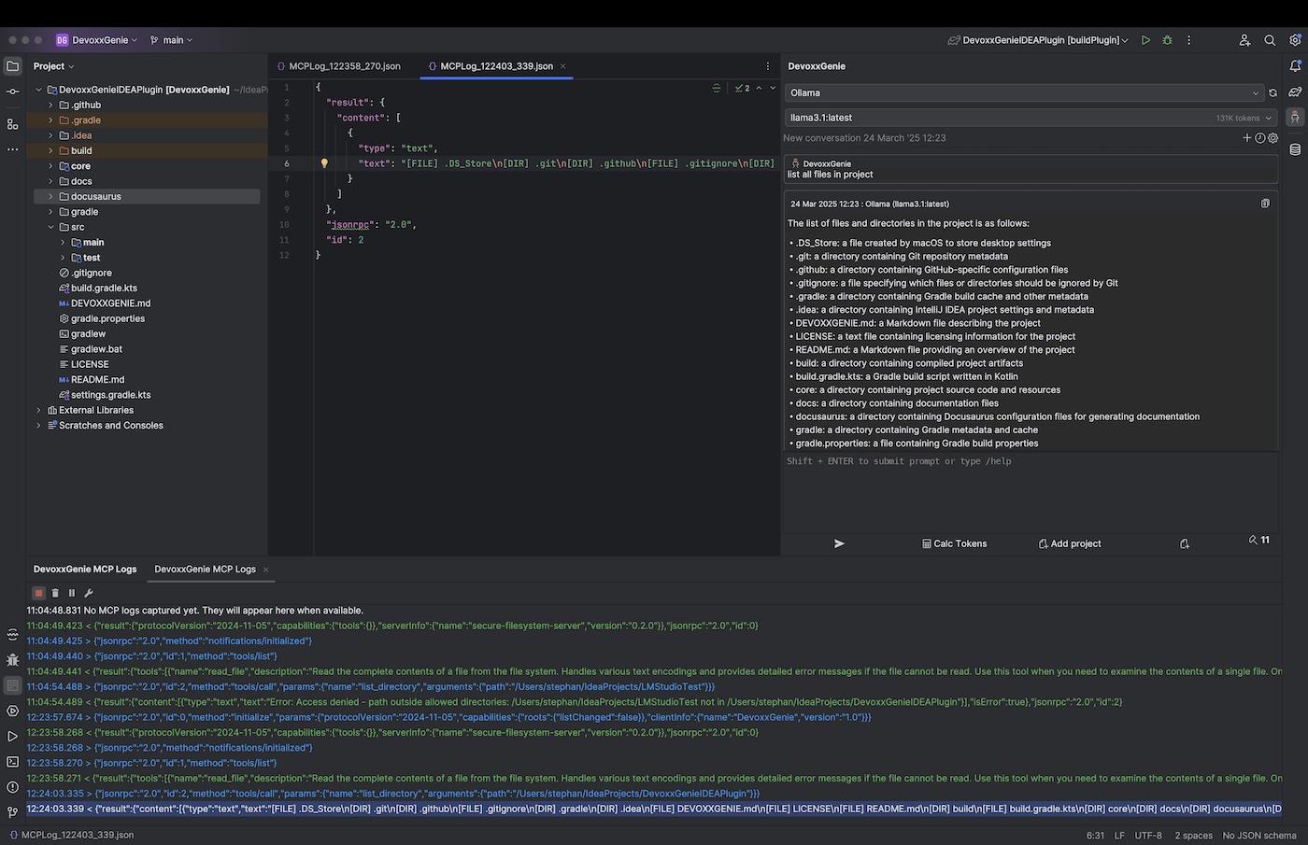Screen dimensions: 1308x845
Task: Open the Gradle tool window
Action: (1295, 92)
